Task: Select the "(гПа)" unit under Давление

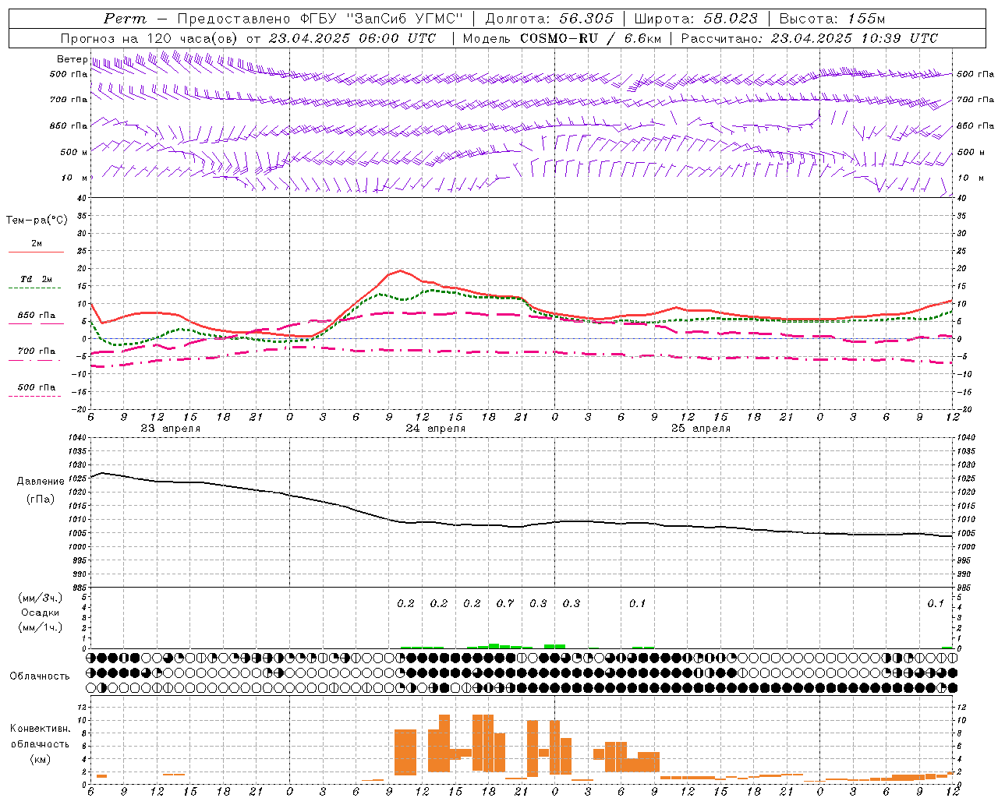Action: 39,499
